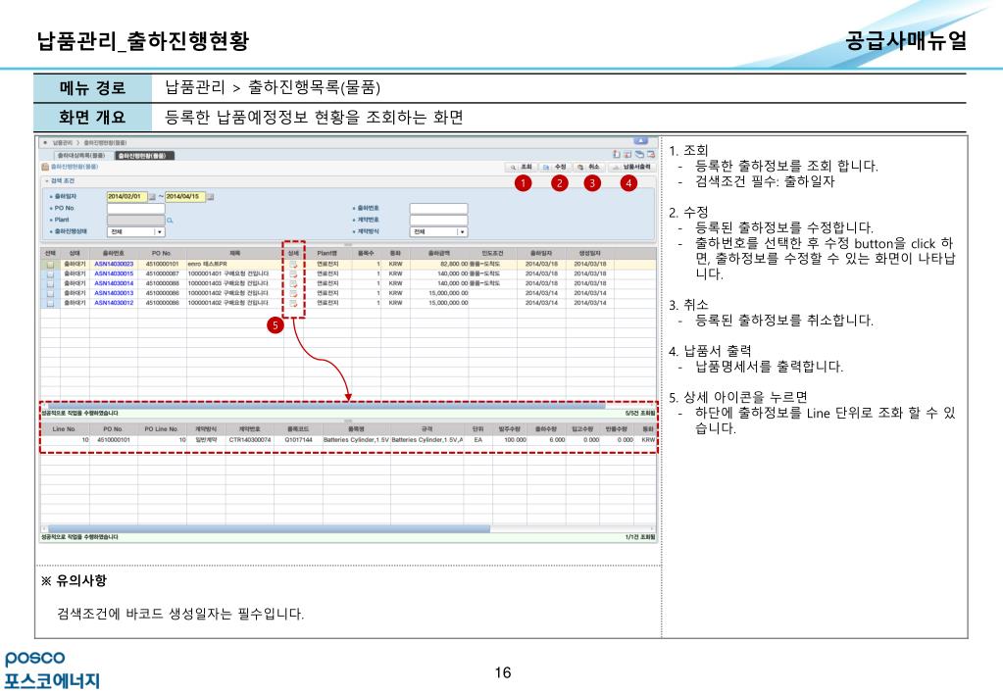Viewport: 1003px width, 694px height.
Task: Click the greyed Plant input field
Action: tap(135, 220)
